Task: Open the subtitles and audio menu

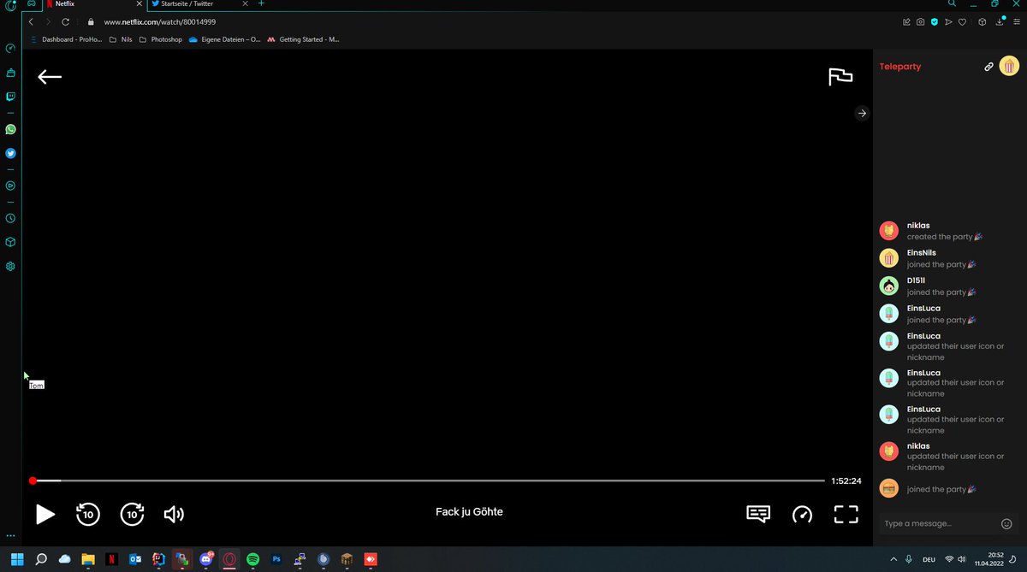Action: tap(757, 514)
